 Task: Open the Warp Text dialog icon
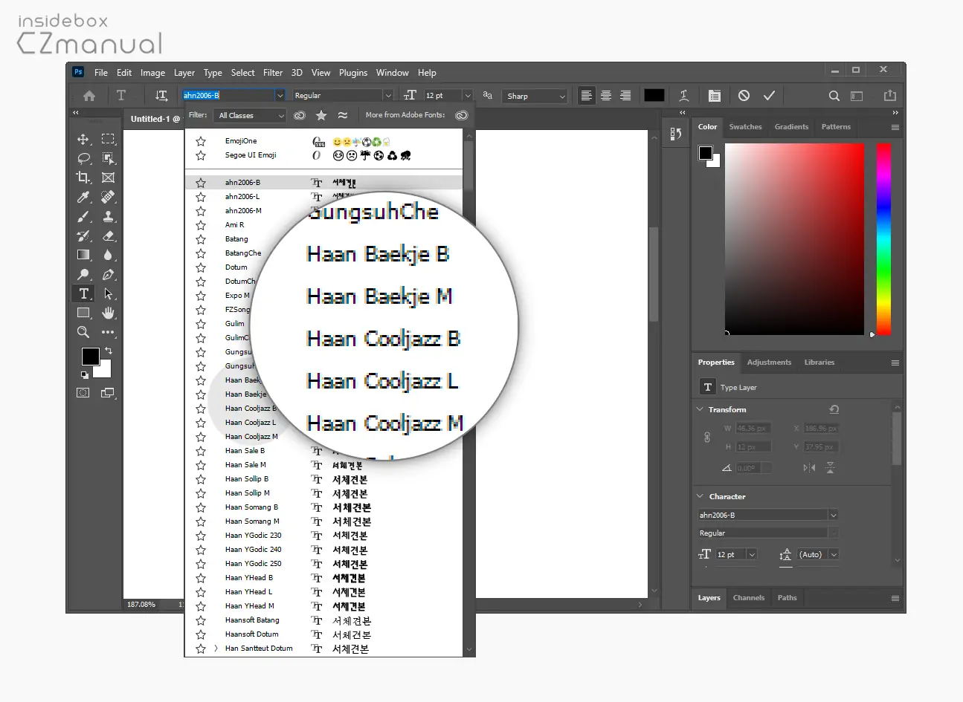pyautogui.click(x=684, y=96)
